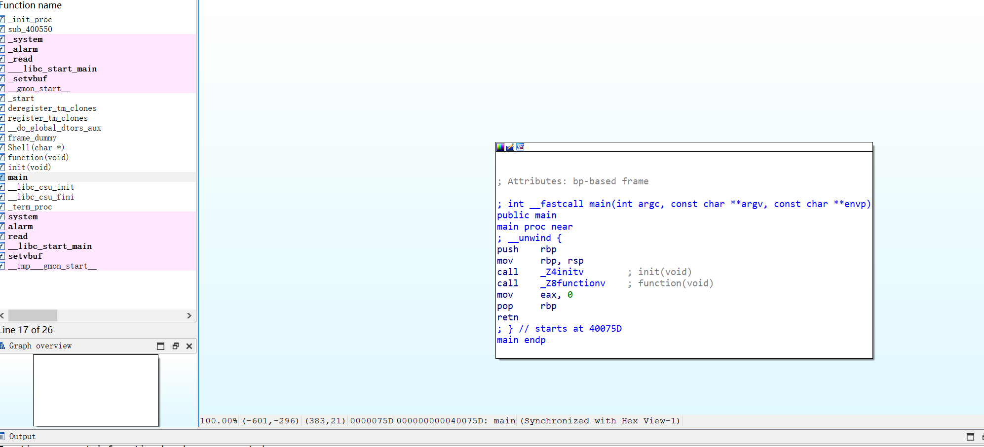Maximize the Output window
Viewport: 984px width, 447px height.
[x=970, y=437]
